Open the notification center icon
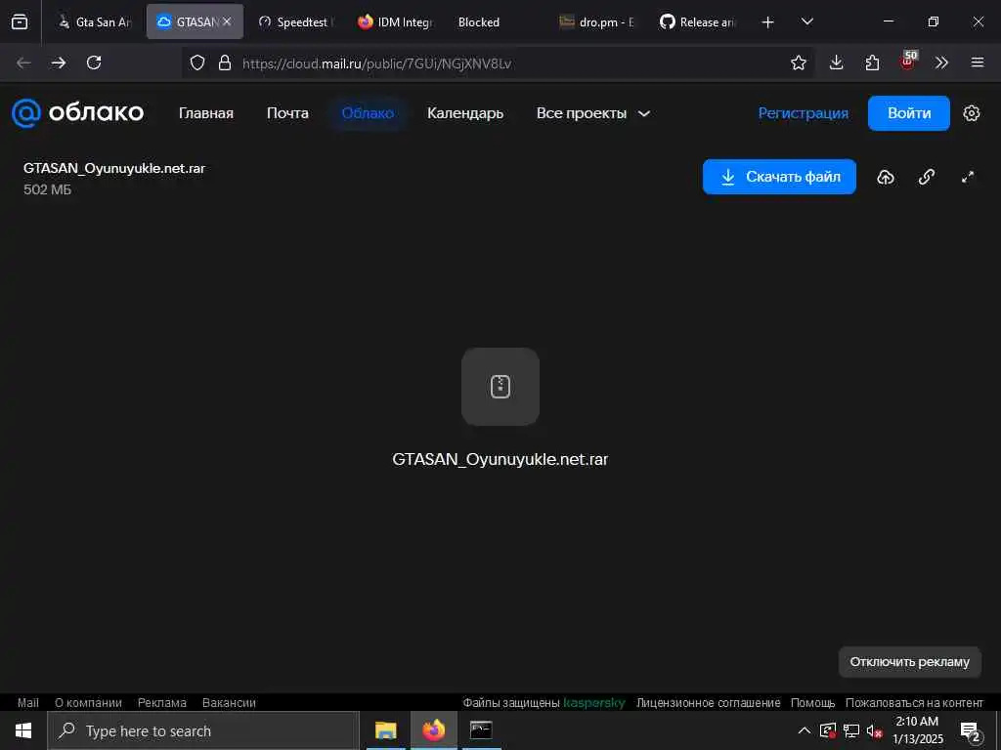 (x=971, y=731)
